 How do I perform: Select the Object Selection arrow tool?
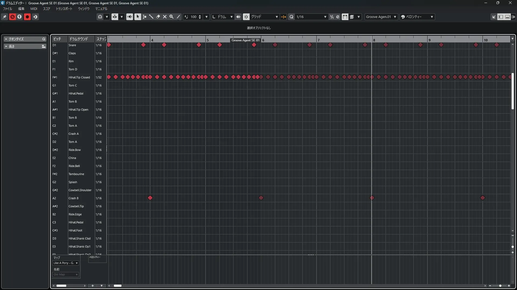pyautogui.click(x=138, y=17)
